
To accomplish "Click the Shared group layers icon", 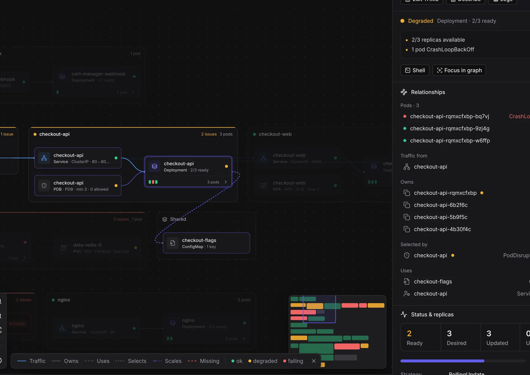I will (x=165, y=219).
